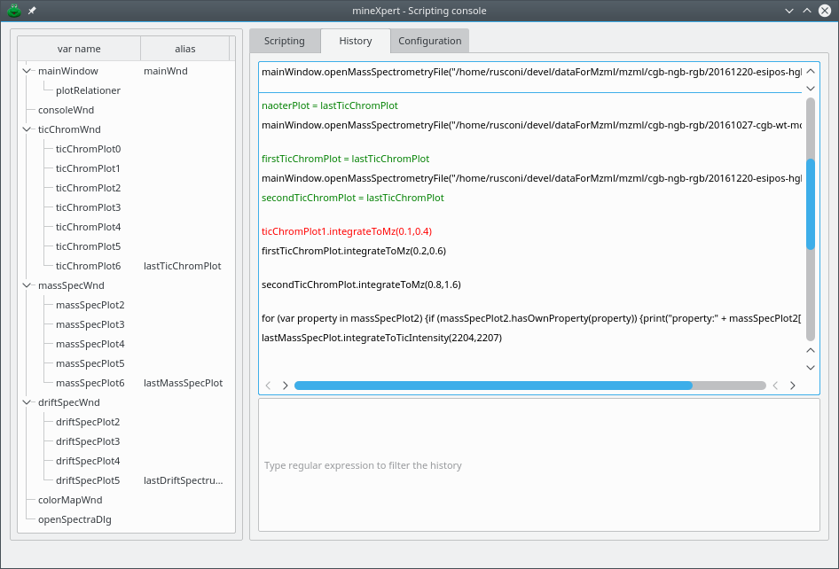
Task: Click the regular expression history filter field
Action: click(538, 465)
